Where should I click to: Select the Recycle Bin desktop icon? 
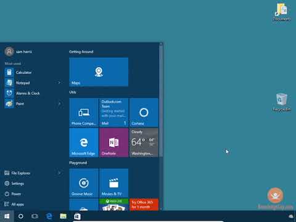(x=282, y=102)
